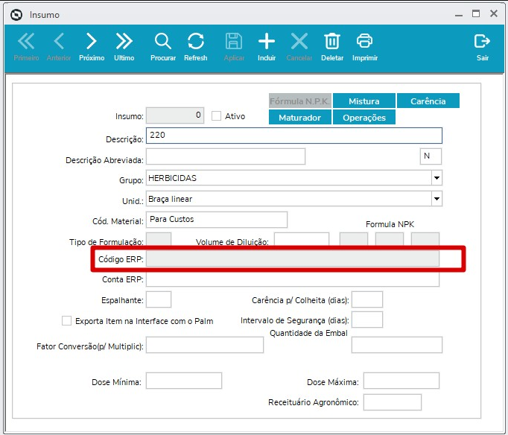Save changes with the Aplicar disk icon

tap(234, 42)
